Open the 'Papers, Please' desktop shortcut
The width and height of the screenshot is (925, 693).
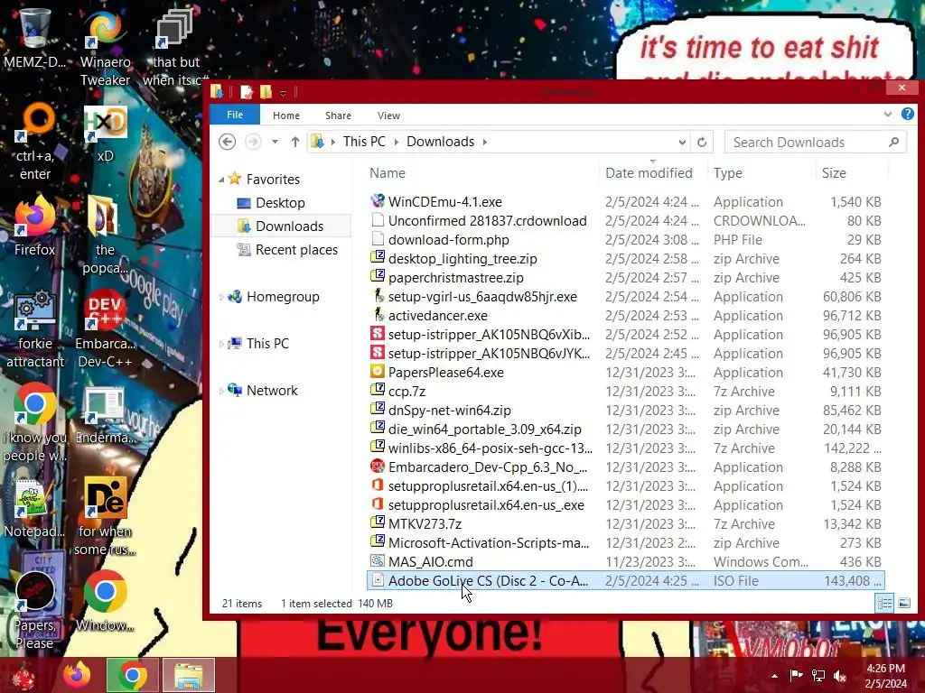pos(35,611)
